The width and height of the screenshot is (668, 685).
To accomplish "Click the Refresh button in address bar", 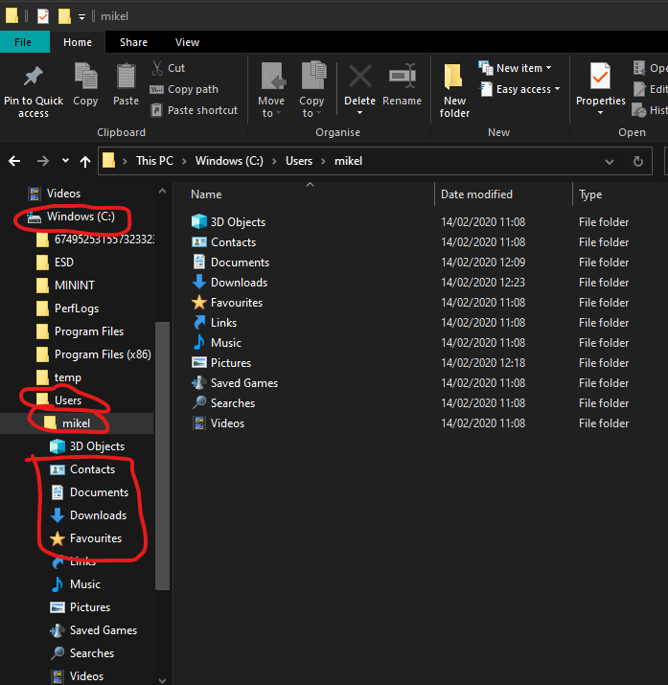I will click(x=638, y=161).
